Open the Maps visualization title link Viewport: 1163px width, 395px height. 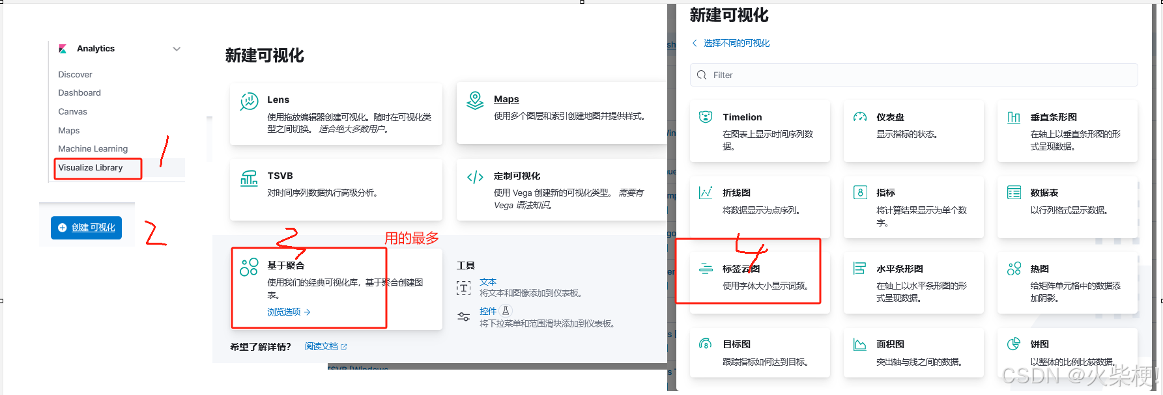pos(506,99)
